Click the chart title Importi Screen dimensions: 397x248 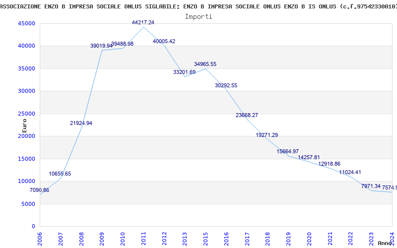[x=198, y=17]
